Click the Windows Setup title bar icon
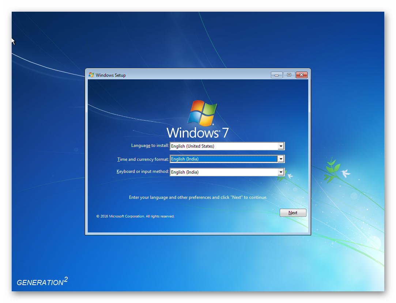The height and width of the screenshot is (303, 396). [91, 75]
